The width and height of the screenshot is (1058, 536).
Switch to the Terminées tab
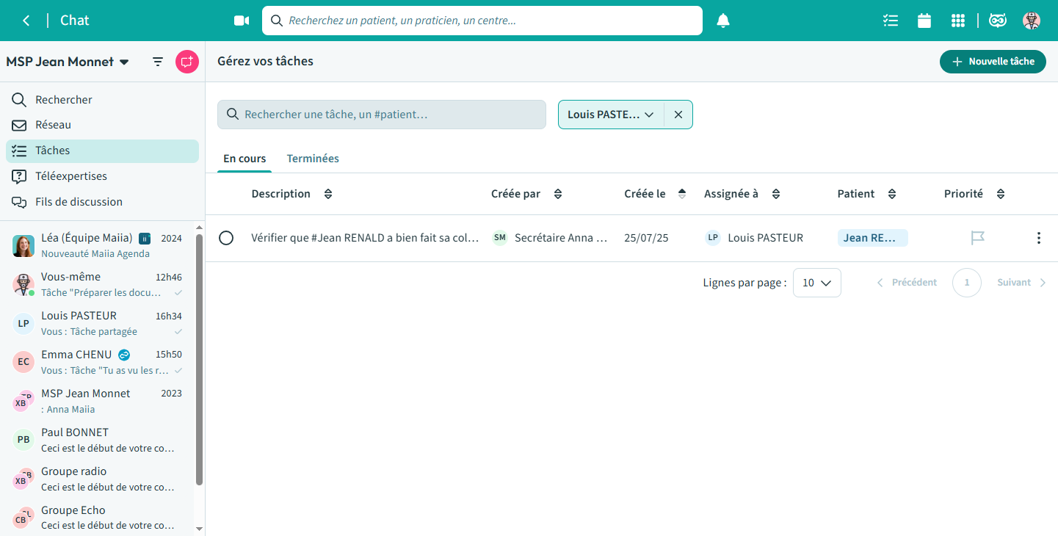point(313,159)
